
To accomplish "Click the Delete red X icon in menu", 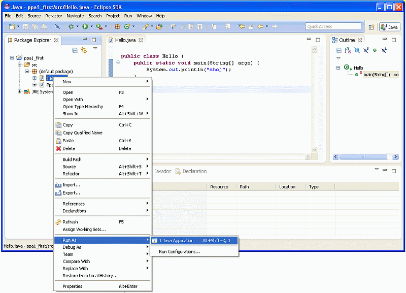I will [58, 148].
